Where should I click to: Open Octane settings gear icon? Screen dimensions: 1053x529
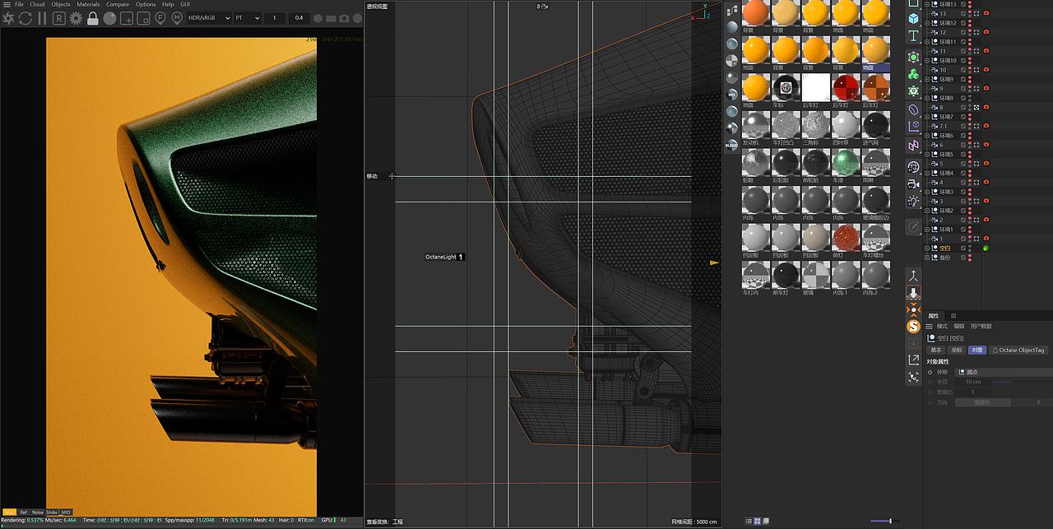pyautogui.click(x=76, y=17)
